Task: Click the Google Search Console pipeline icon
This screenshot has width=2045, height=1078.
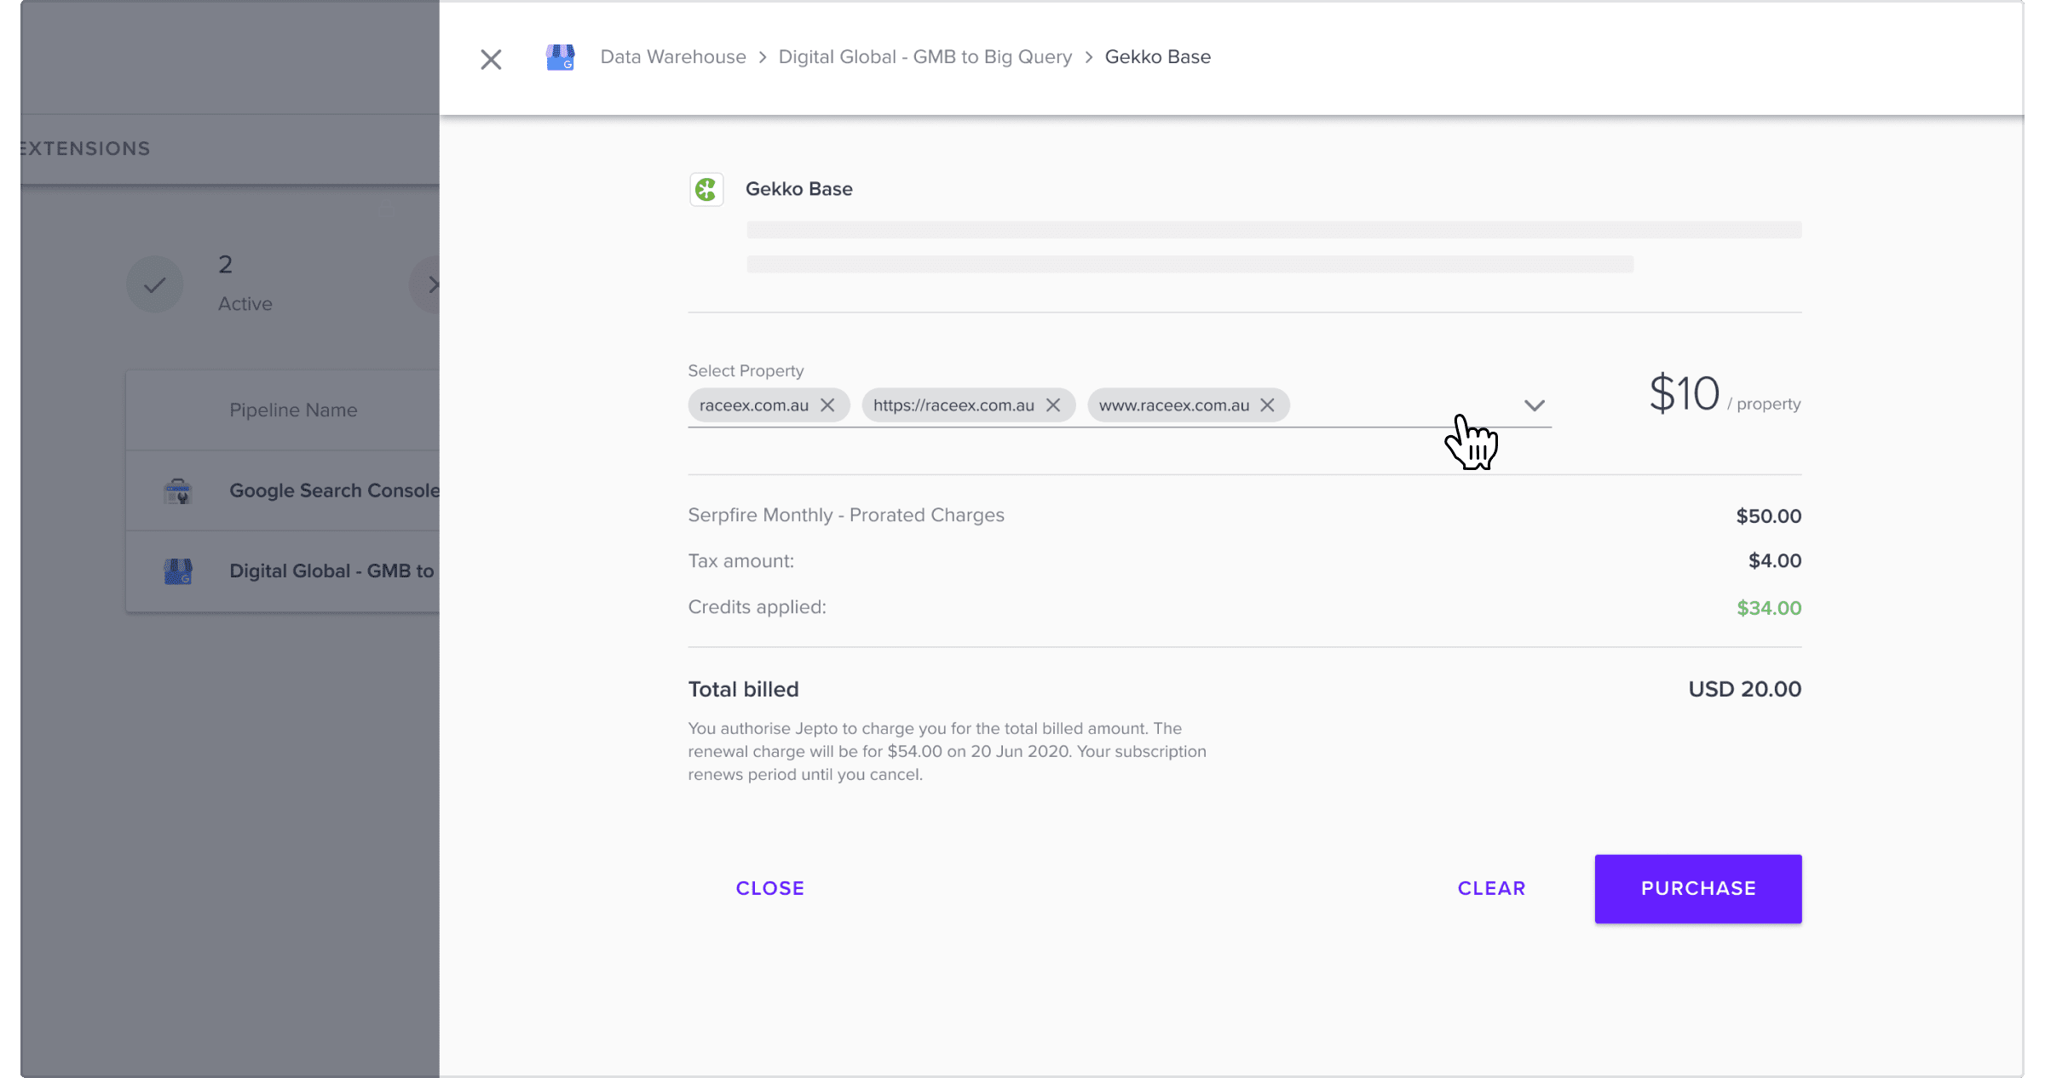Action: pos(177,491)
